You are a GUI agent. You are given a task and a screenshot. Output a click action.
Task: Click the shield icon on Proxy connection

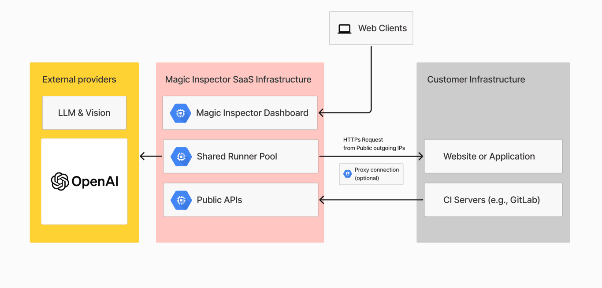(x=347, y=174)
